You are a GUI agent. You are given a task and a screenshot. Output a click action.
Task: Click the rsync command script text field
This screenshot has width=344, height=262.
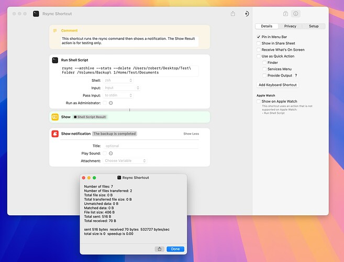click(x=129, y=71)
